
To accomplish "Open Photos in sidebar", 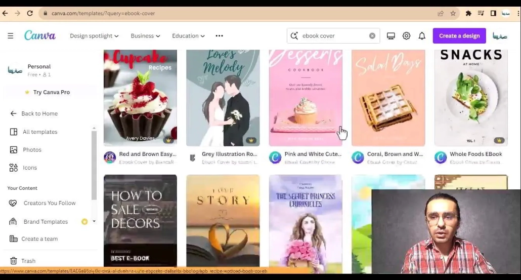I will pos(26,150).
